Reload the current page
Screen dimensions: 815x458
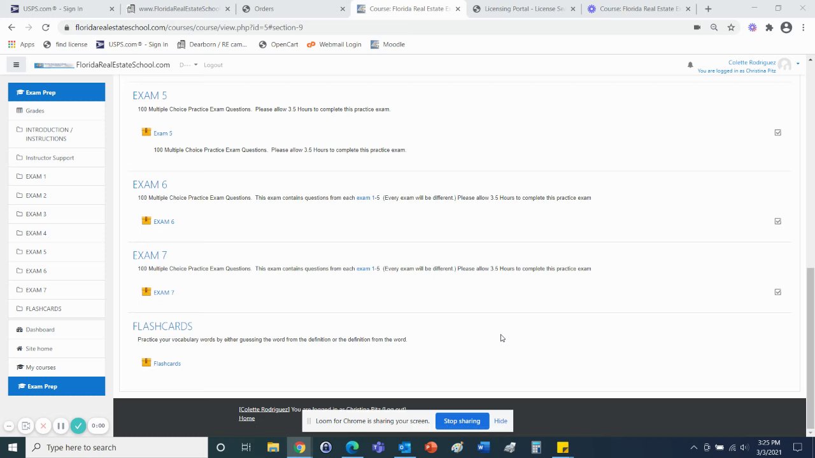point(45,27)
